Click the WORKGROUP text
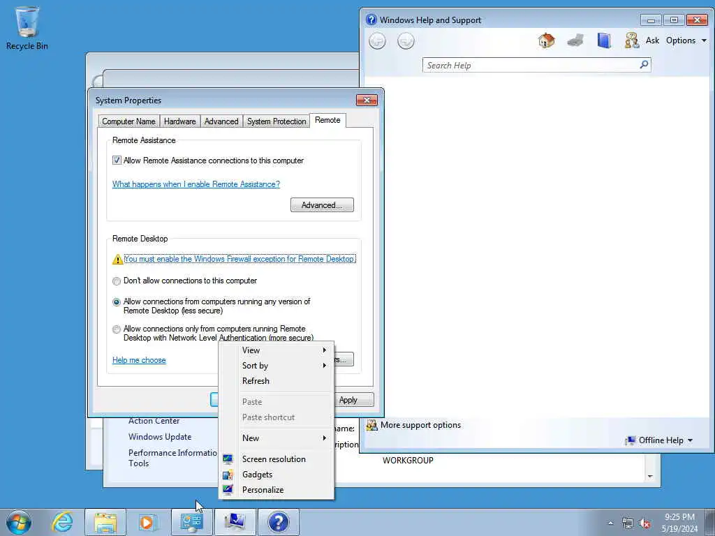This screenshot has width=715, height=536. (408, 461)
